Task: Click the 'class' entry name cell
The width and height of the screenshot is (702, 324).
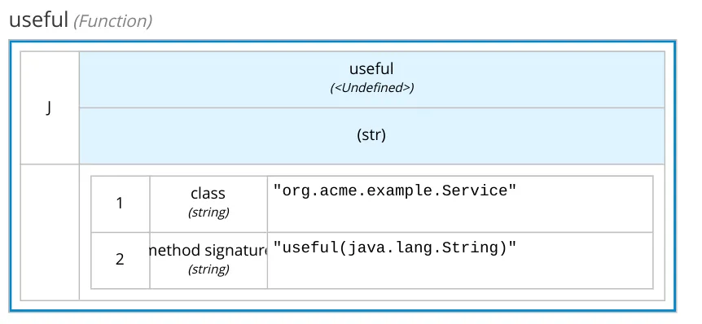Action: (x=208, y=204)
